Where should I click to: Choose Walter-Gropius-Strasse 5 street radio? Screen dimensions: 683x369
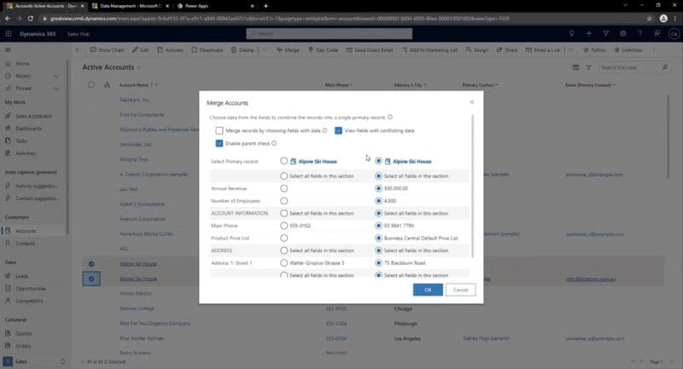pyautogui.click(x=284, y=263)
